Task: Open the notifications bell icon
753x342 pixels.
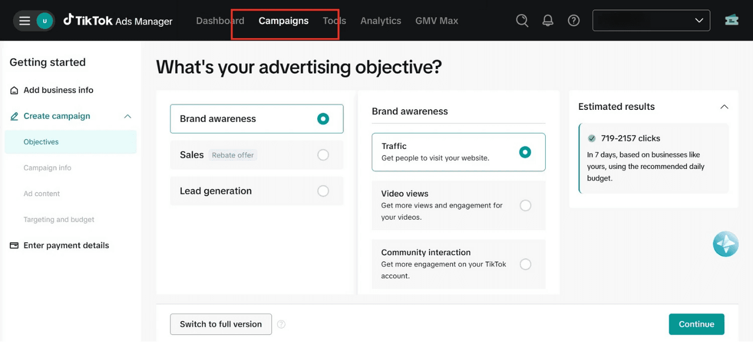Action: [548, 21]
